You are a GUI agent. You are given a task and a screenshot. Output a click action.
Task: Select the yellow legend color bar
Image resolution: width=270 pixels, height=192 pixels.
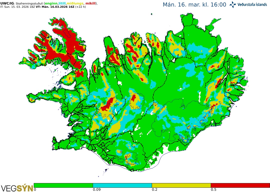click(x=181, y=185)
